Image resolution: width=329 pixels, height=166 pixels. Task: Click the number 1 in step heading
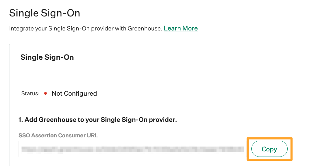[x=20, y=120]
